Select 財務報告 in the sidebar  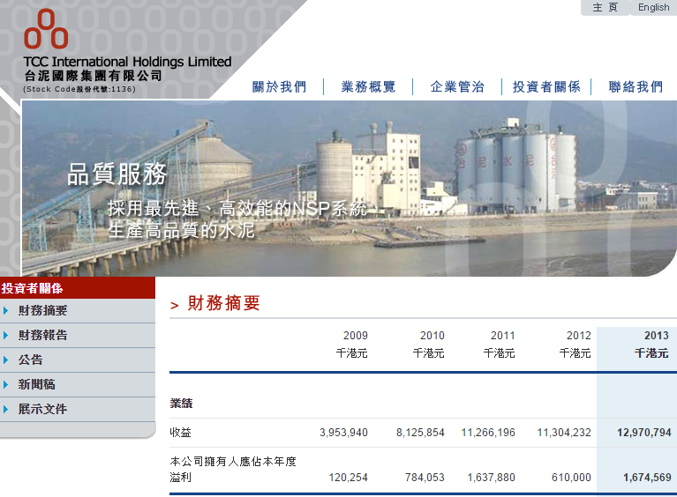click(42, 336)
